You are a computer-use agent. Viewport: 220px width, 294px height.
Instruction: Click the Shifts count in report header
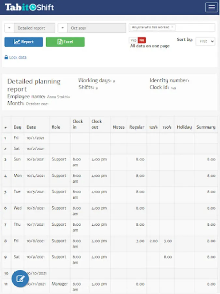click(96, 88)
